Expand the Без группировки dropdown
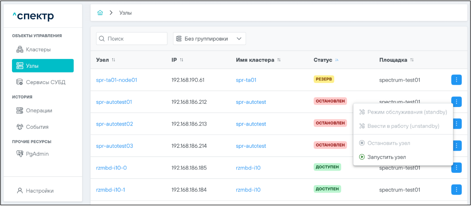This screenshot has width=471, height=206. pos(209,39)
